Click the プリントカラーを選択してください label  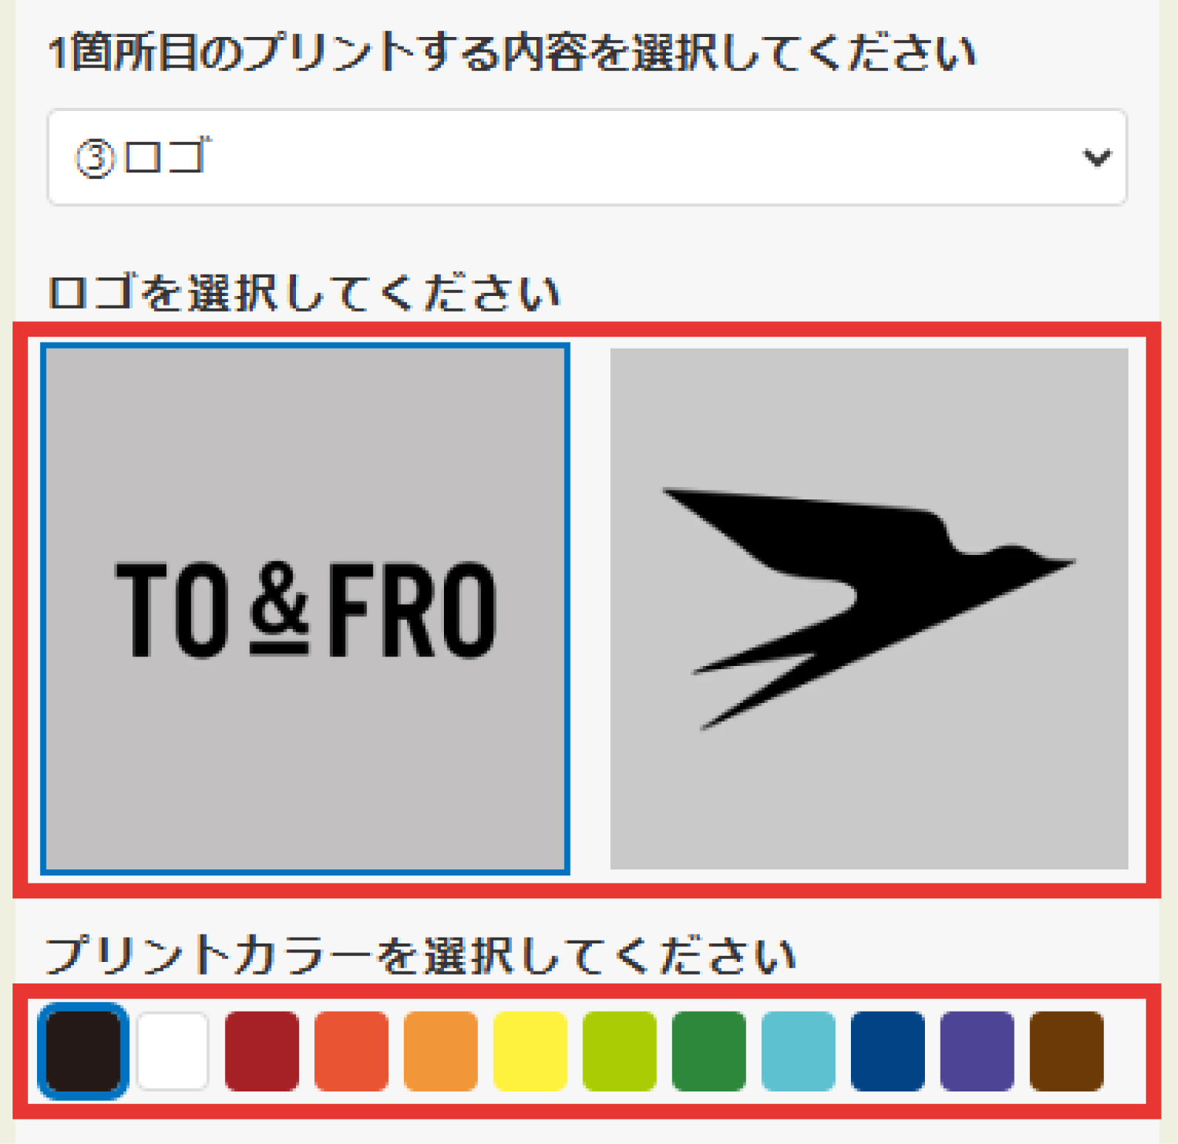[x=420, y=955]
